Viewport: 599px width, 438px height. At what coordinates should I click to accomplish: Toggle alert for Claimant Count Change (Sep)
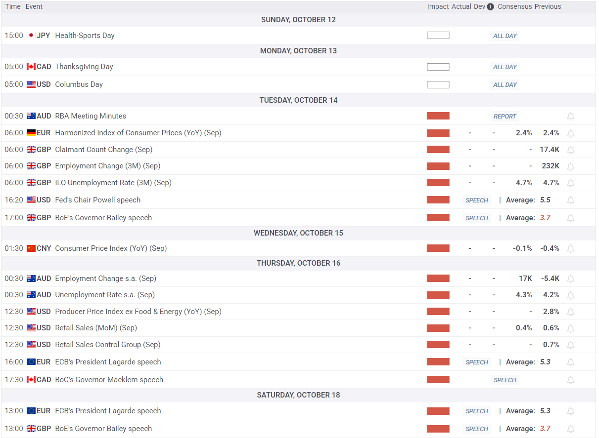coord(570,150)
